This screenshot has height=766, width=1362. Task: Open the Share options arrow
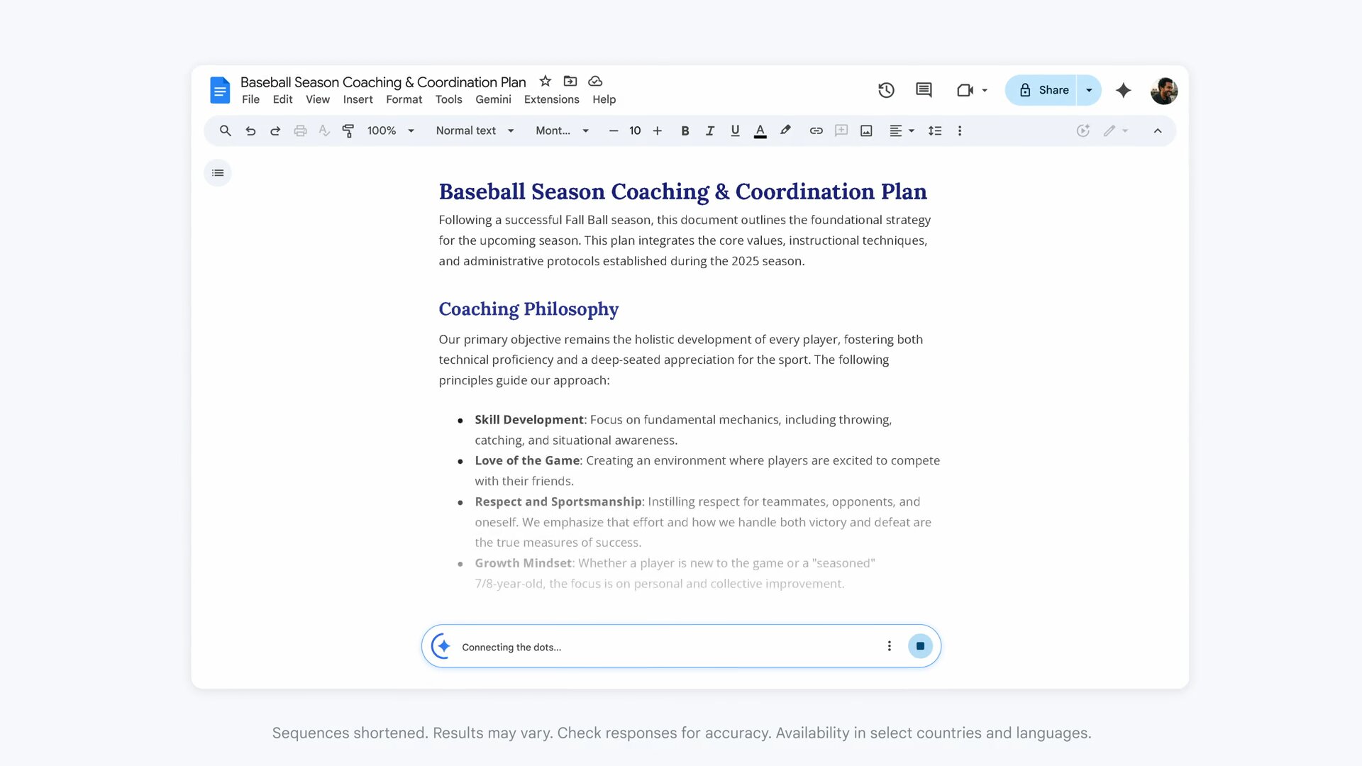tap(1089, 90)
